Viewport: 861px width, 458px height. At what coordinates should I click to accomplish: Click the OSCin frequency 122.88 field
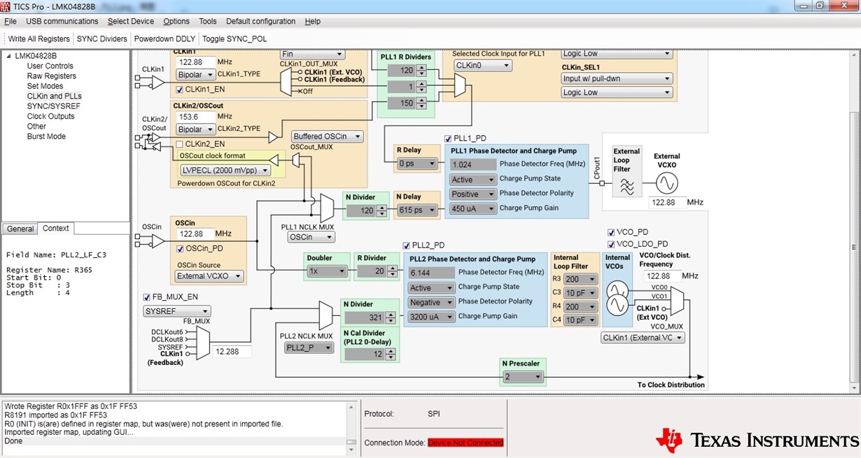point(195,234)
